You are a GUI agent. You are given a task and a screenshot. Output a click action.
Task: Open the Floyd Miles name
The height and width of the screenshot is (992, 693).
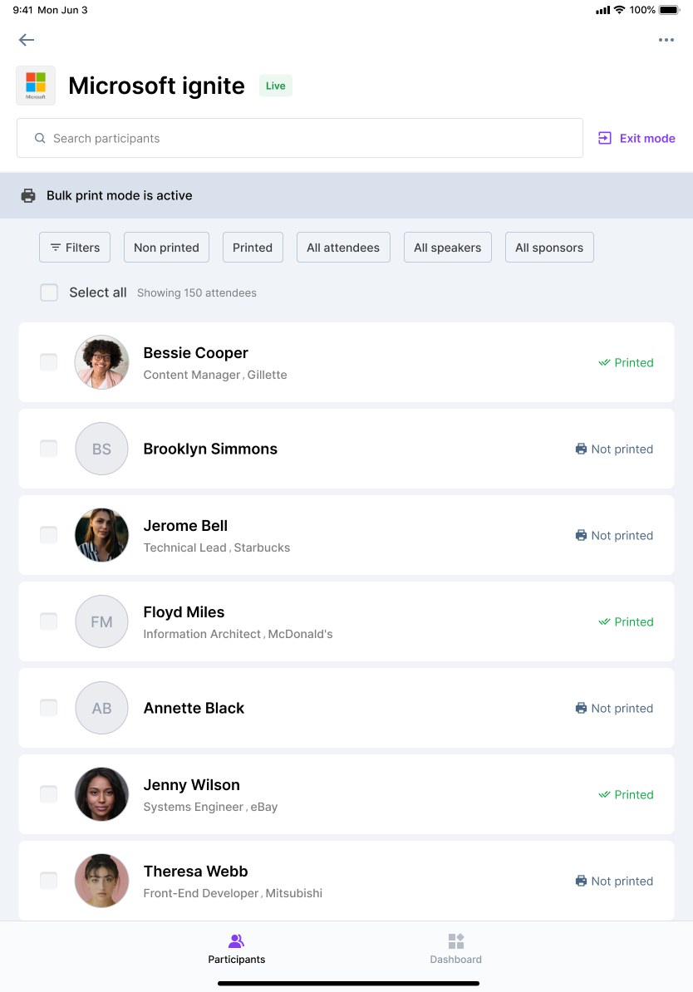point(184,611)
